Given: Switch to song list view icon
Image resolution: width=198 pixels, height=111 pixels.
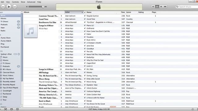Looking at the screenshot, I should pyautogui.click(x=153, y=6).
